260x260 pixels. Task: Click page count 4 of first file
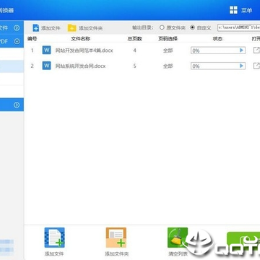pos(134,51)
